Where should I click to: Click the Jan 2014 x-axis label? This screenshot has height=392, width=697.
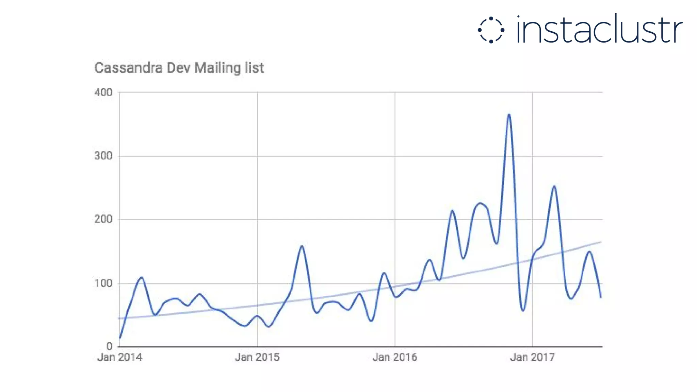[x=119, y=357]
